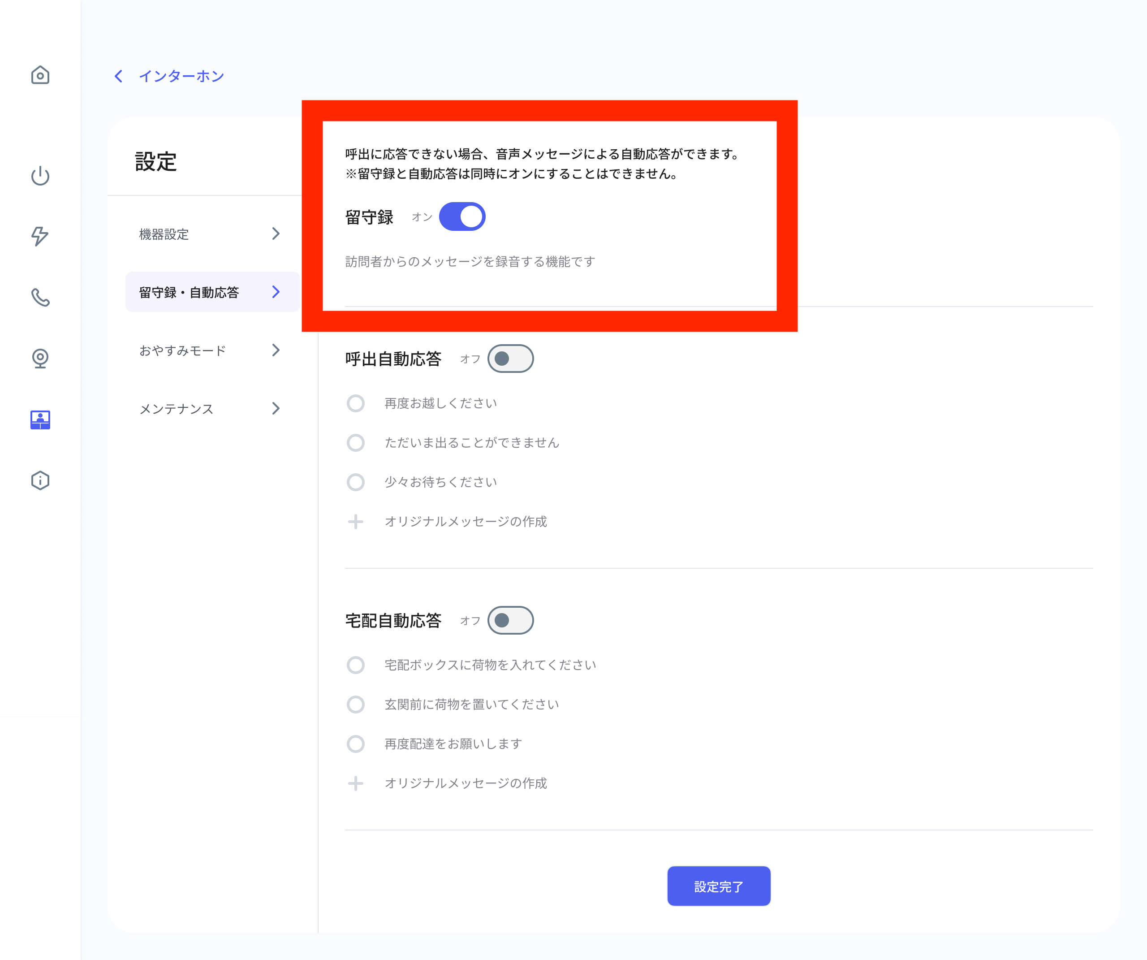This screenshot has height=960, width=1147.
Task: Open the power icon in sidebar
Action: (x=40, y=176)
